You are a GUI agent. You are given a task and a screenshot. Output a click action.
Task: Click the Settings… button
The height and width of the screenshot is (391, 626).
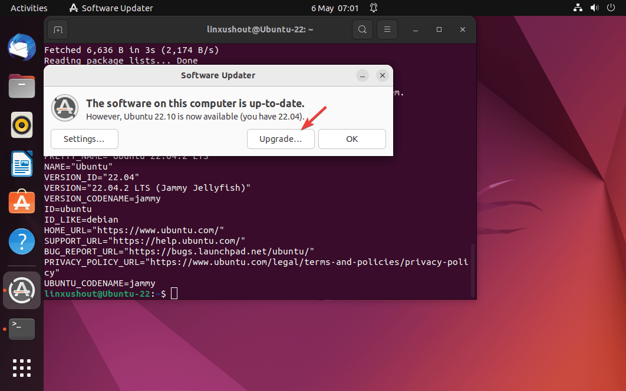(x=84, y=139)
